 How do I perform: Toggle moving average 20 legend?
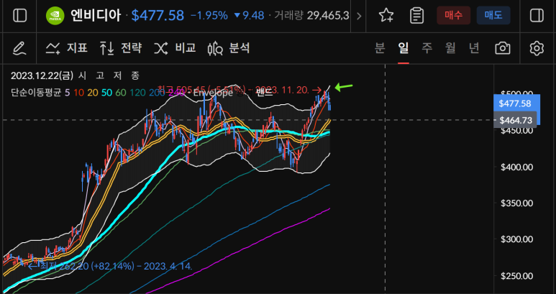pyautogui.click(x=93, y=93)
